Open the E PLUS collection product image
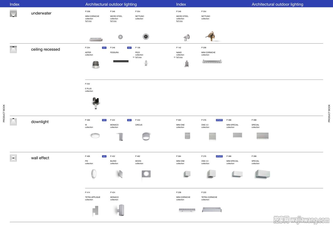The height and width of the screenshot is (227, 333). click(96, 103)
